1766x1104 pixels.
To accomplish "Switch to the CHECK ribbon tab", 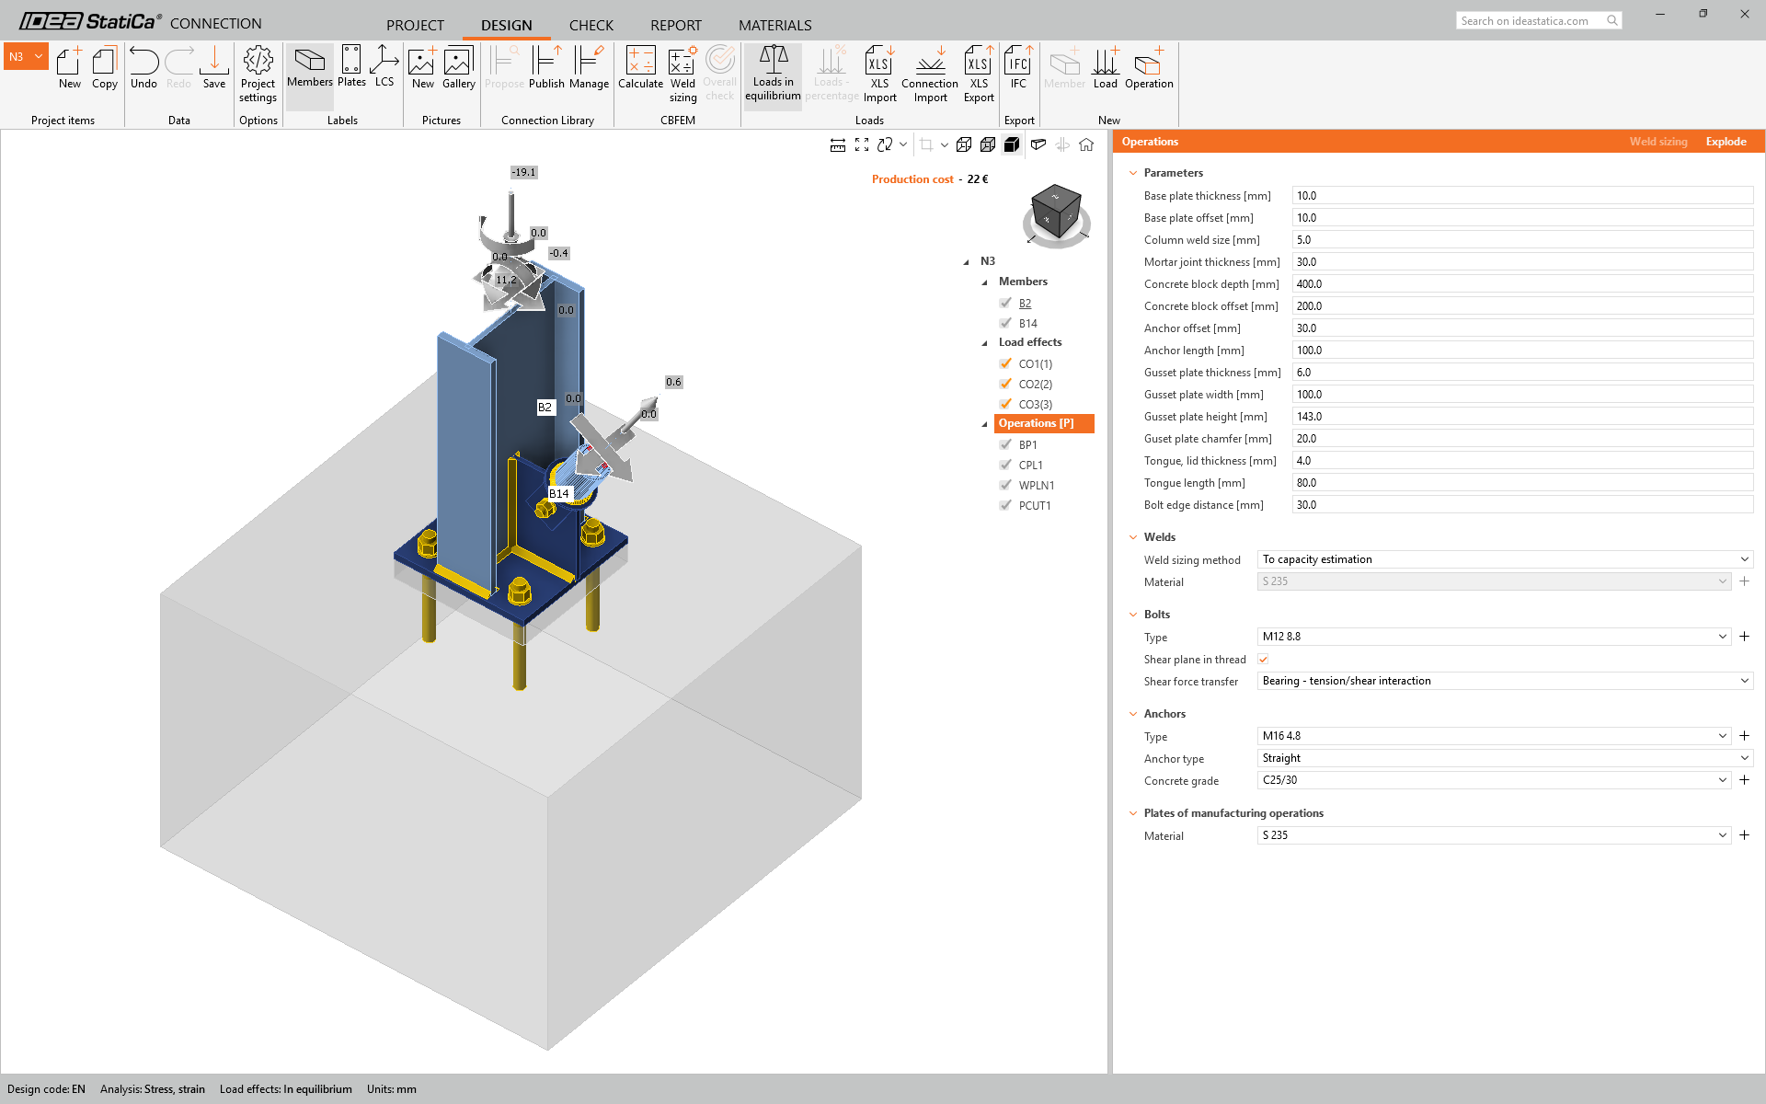I will point(591,25).
